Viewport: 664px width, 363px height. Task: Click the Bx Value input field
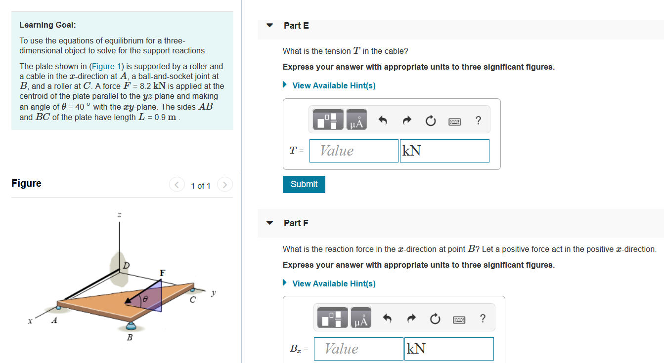pyautogui.click(x=358, y=349)
